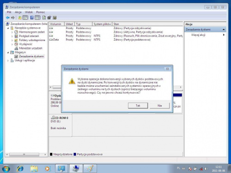Image resolution: width=231 pixels, height=173 pixels.
Task: Click the Stan column header
Action: click(x=147, y=24)
